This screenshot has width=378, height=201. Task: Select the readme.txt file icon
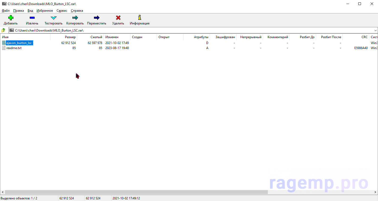coord(4,48)
